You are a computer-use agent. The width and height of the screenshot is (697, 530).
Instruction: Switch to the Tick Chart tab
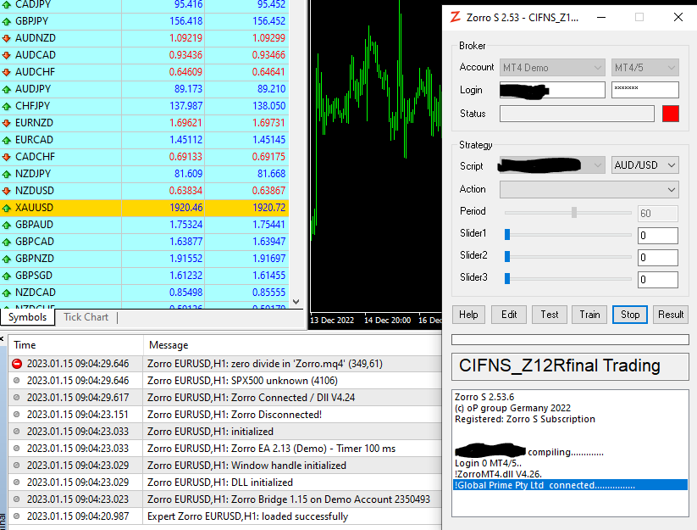click(86, 317)
